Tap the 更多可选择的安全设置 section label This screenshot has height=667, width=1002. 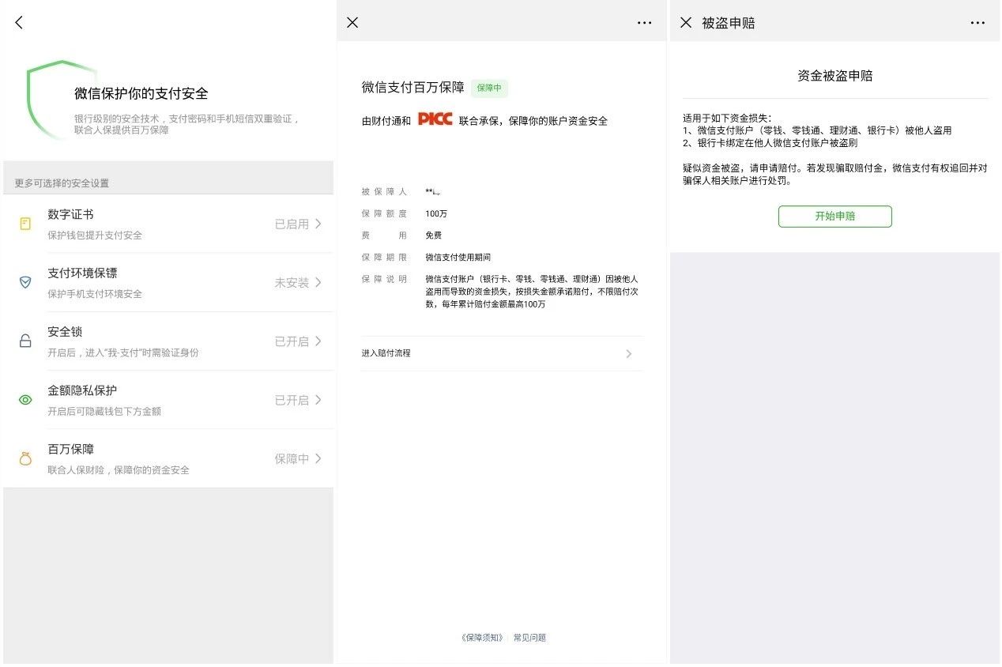click(62, 183)
